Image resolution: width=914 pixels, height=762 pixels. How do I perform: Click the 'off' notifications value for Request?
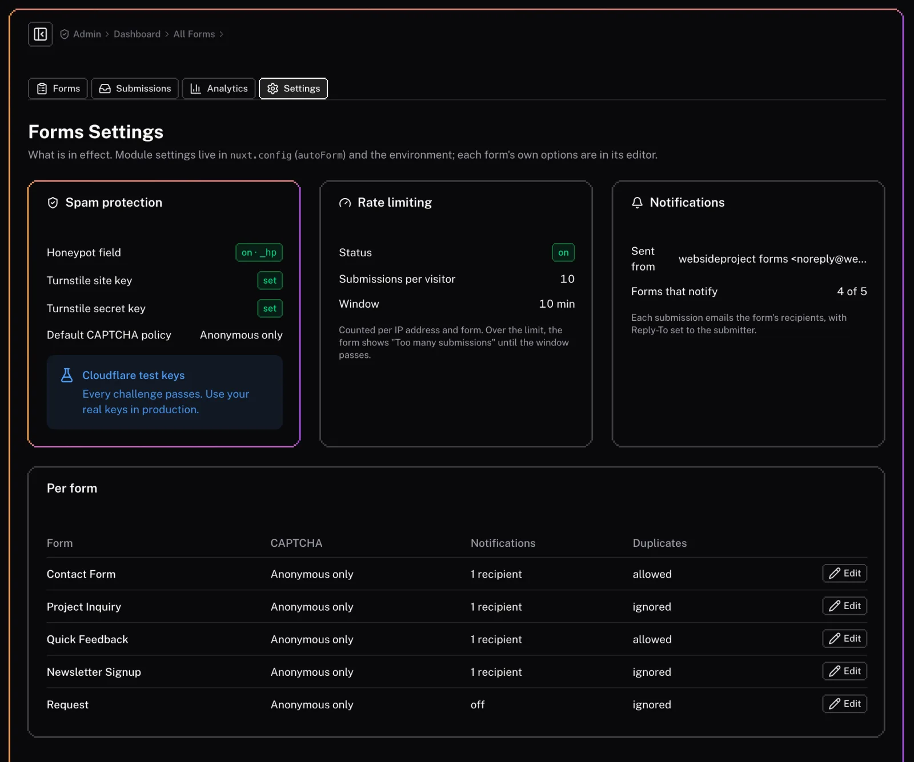[x=478, y=704]
